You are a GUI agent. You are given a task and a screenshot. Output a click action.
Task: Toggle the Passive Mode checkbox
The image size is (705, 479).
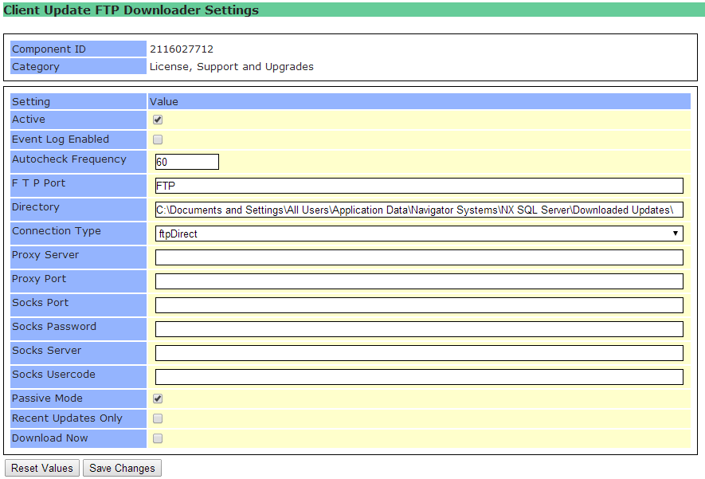coord(158,399)
